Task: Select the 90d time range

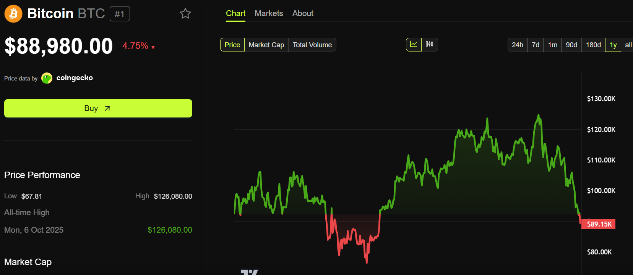Action: (571, 45)
